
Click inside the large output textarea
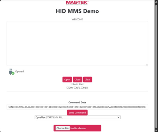[77, 43]
